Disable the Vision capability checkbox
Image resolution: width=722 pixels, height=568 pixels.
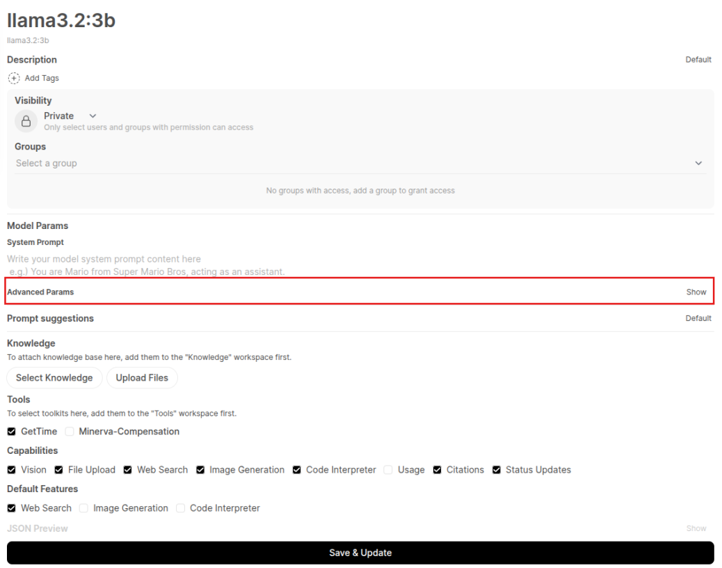click(12, 470)
